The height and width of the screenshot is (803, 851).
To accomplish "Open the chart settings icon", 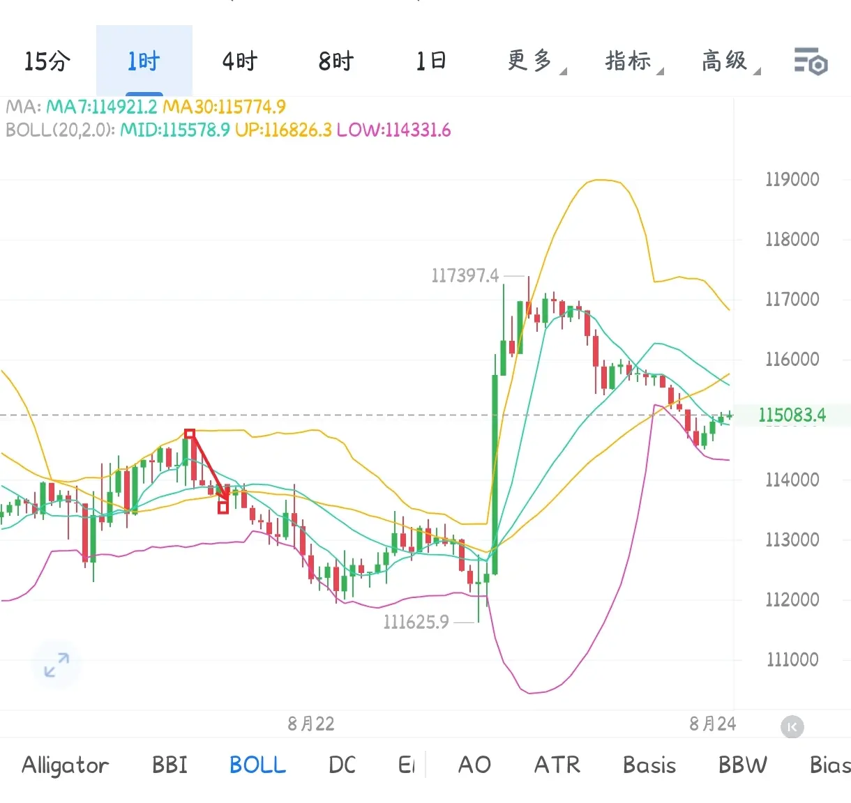I will 811,61.
